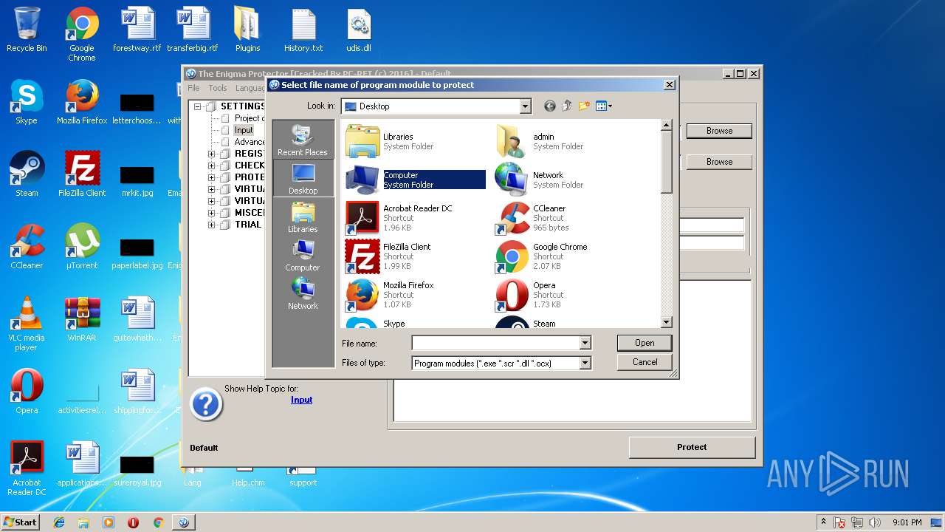The width and height of the screenshot is (945, 532).
Task: Click the Enigma Protector taskbar button
Action: (x=183, y=522)
